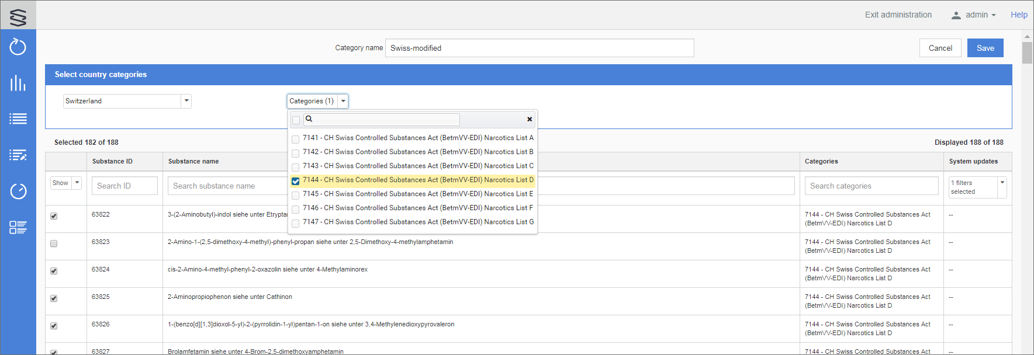Uncheck category 7144 Narcotics List D
This screenshot has height=355, width=1034.
coord(296,181)
